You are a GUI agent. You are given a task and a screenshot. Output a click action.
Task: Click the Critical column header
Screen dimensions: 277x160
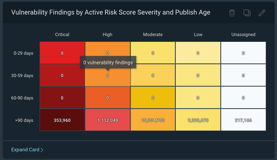coord(62,34)
